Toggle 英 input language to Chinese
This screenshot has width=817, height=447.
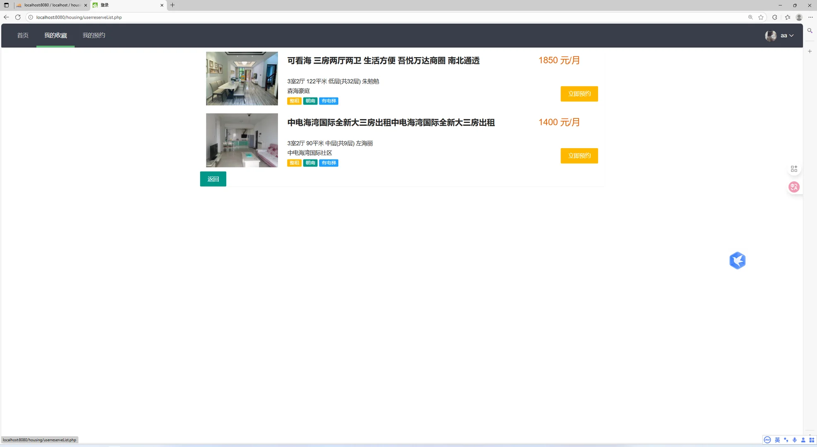(777, 440)
